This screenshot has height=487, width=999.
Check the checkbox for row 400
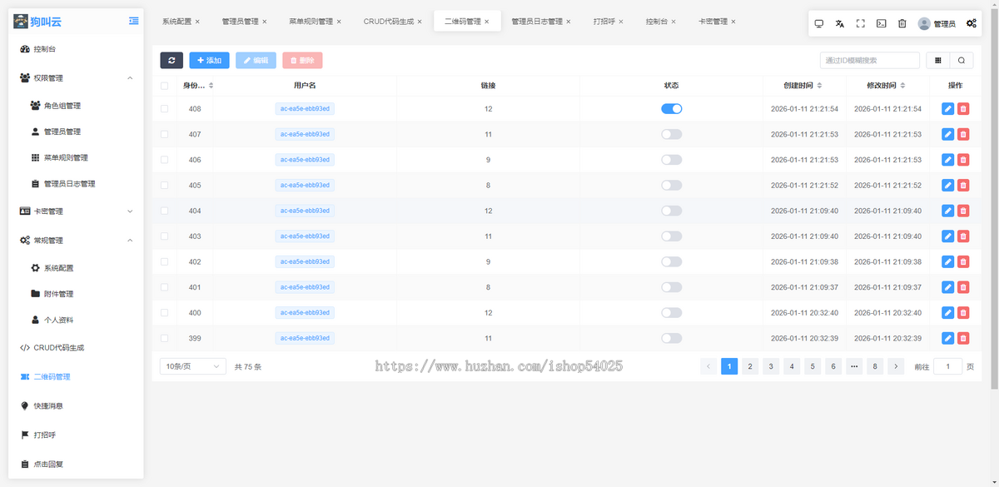tap(164, 313)
